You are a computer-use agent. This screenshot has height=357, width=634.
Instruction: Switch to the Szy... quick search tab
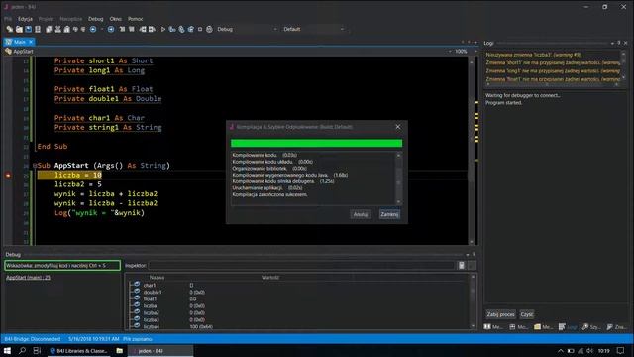coord(591,327)
